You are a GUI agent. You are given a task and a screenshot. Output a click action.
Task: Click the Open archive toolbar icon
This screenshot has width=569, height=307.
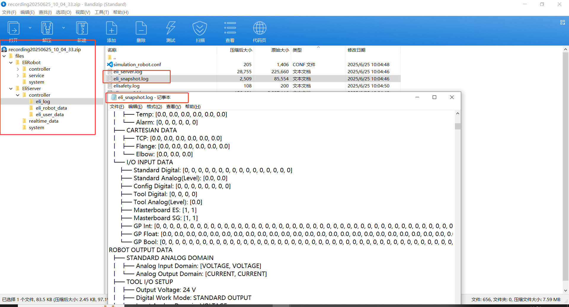click(x=13, y=28)
